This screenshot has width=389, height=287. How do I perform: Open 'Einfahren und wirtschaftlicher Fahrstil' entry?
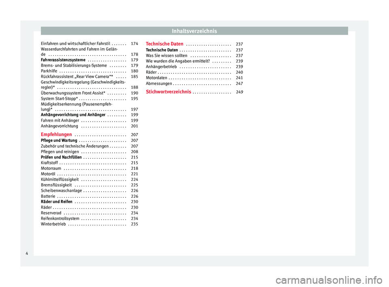pyautogui.click(x=89, y=44)
